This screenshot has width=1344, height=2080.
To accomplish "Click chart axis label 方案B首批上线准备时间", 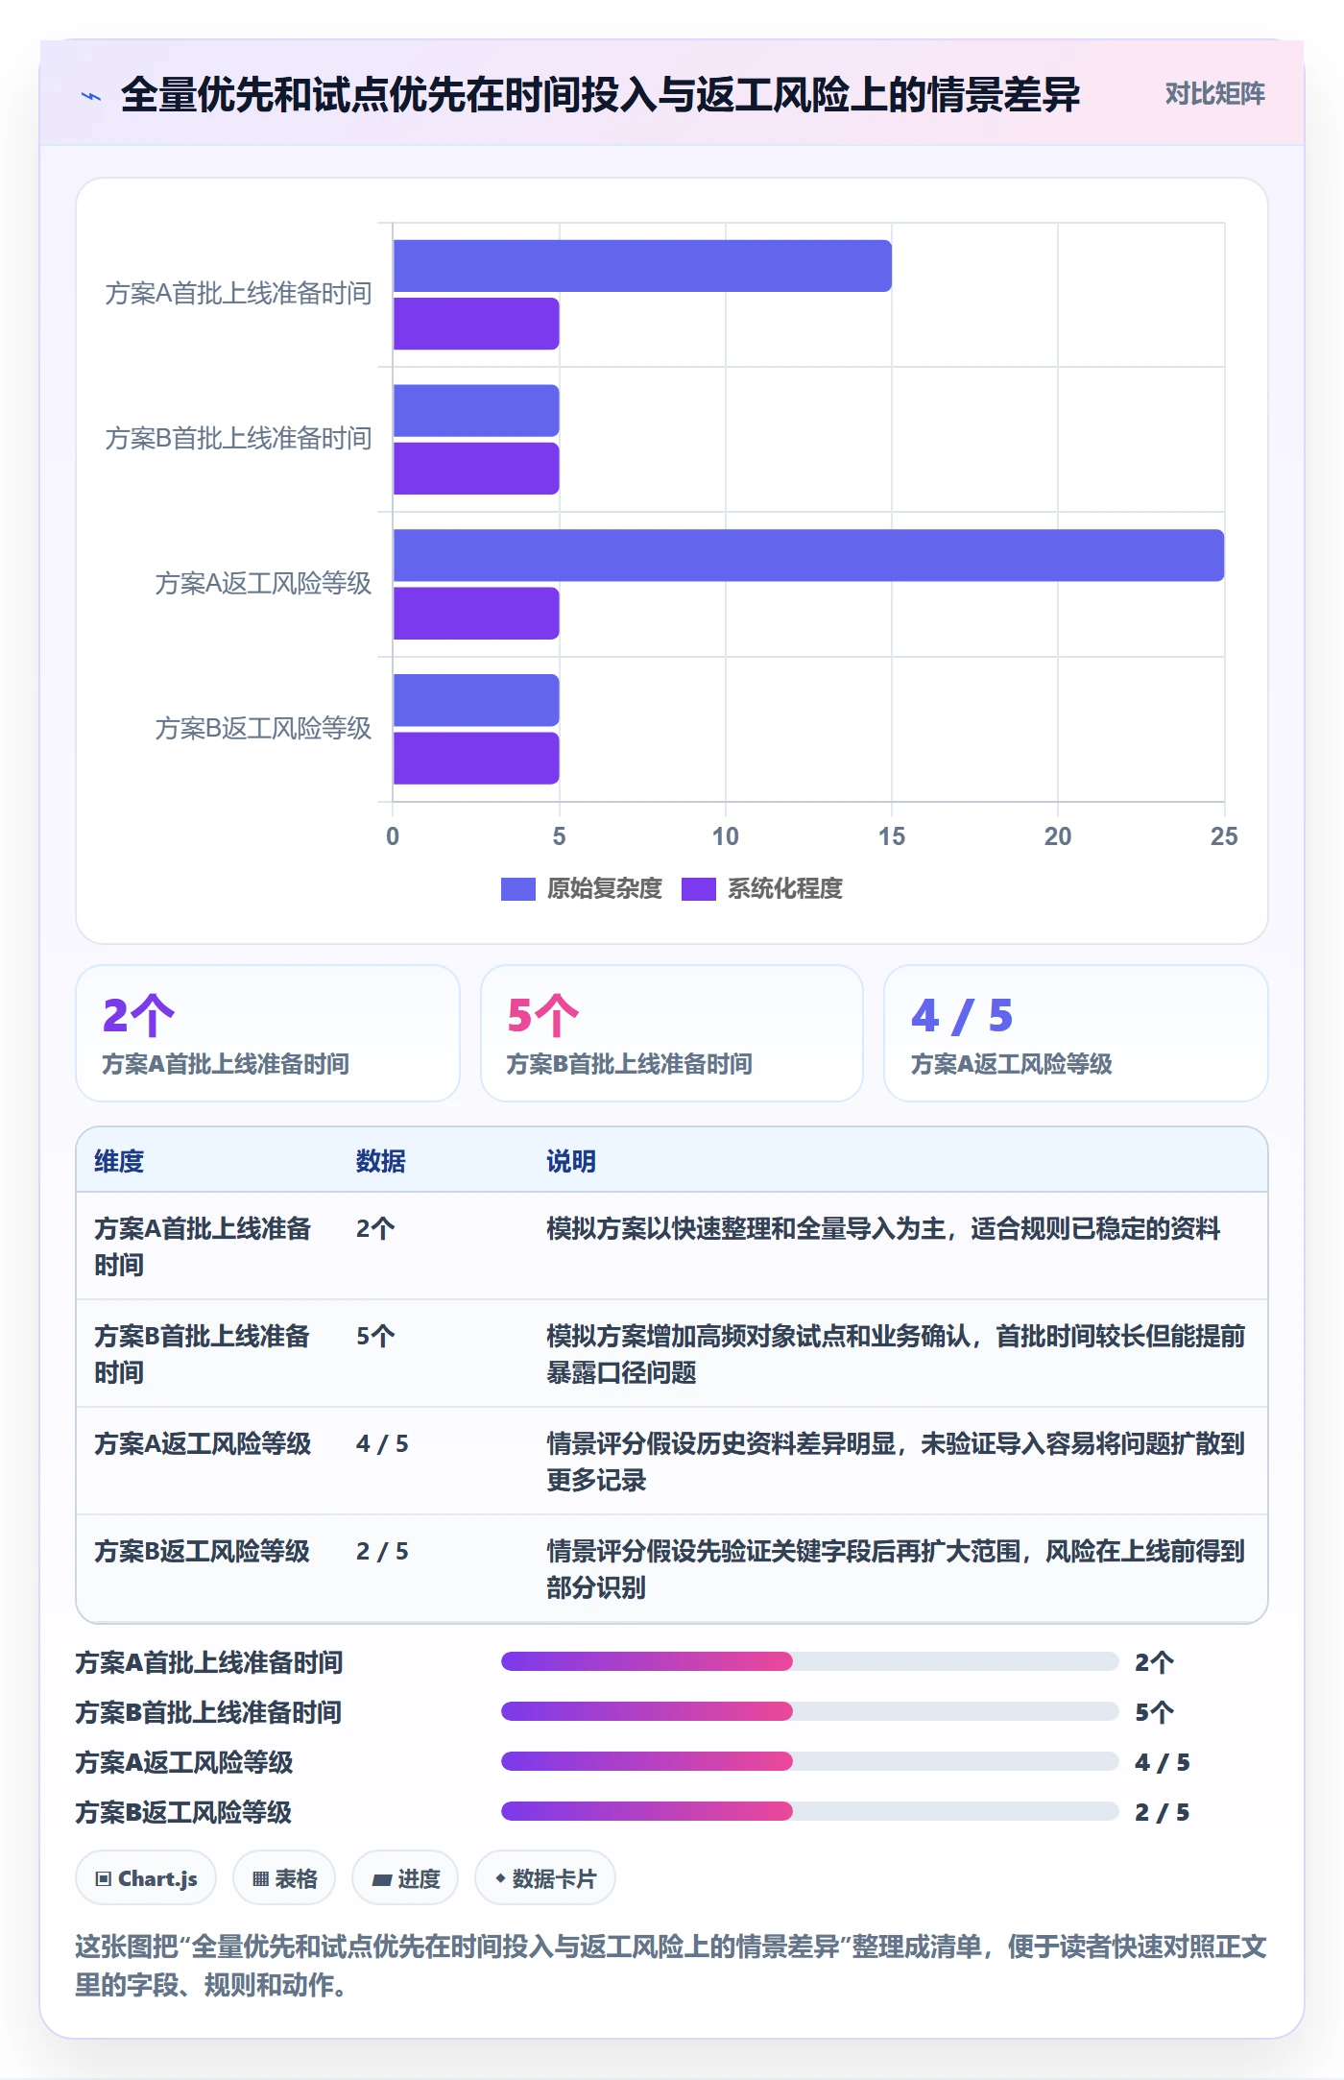I will (x=238, y=439).
